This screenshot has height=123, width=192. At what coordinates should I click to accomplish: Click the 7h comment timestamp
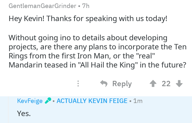click(x=86, y=6)
